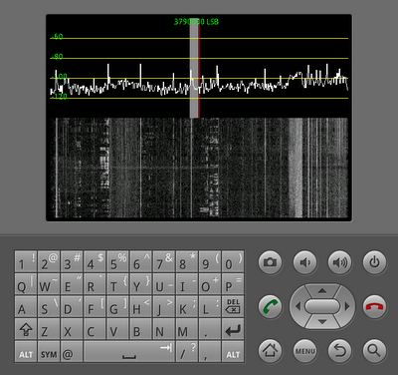Image resolution: width=398 pixels, height=375 pixels.
Task: Click the SYM key
Action: [49, 351]
